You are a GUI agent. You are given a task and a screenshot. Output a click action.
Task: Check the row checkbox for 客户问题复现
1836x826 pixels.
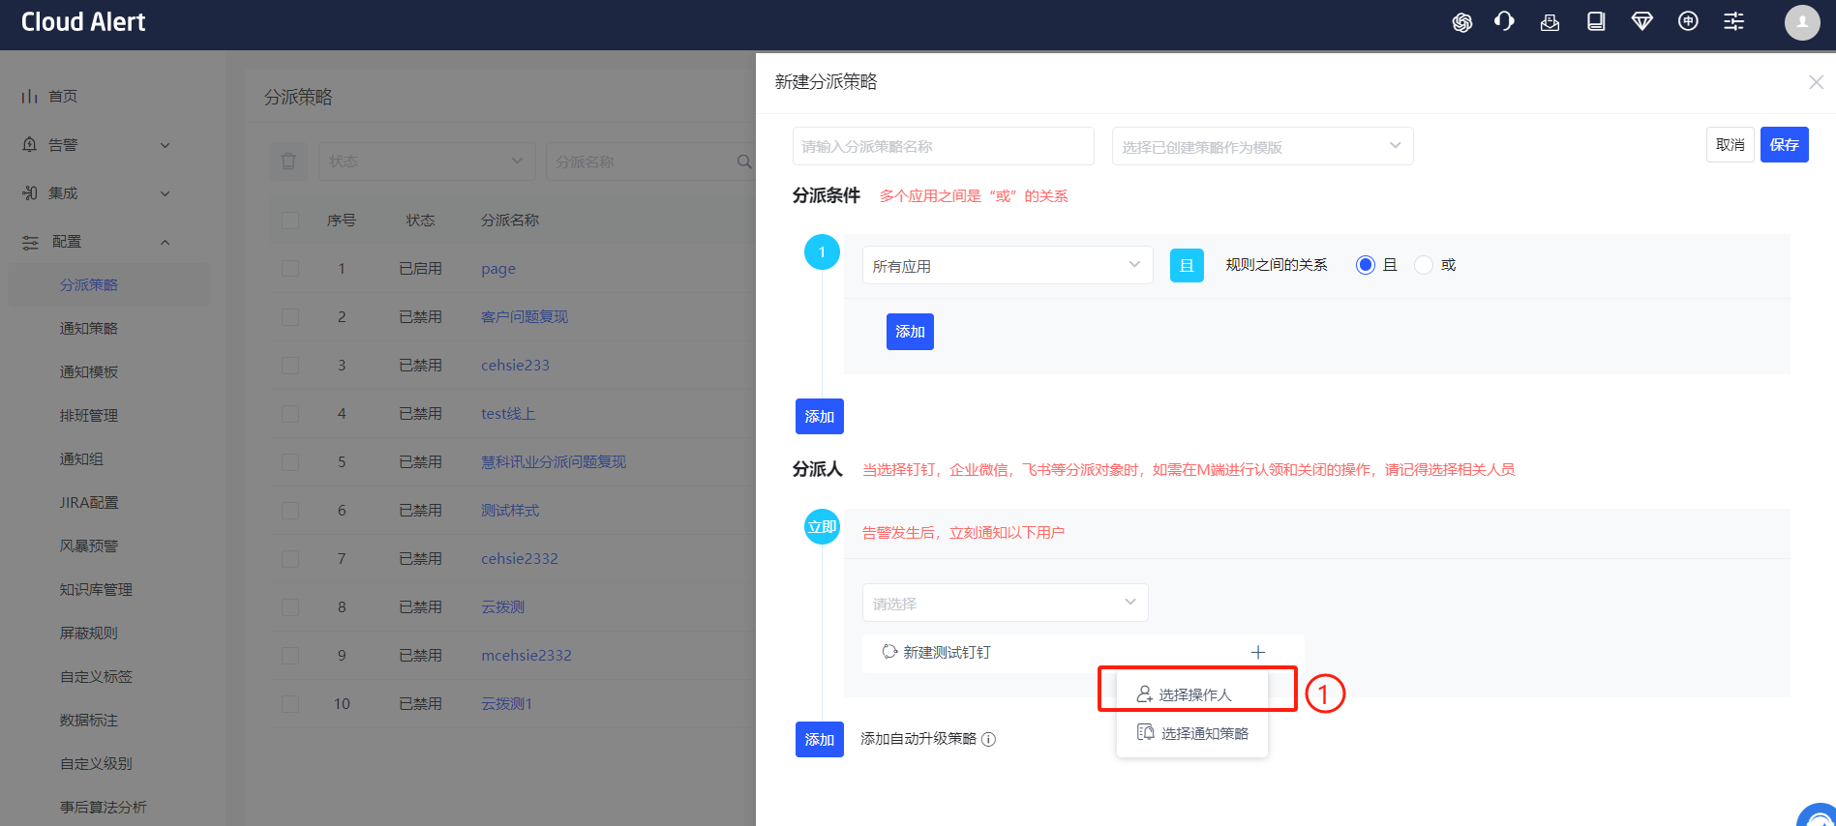[290, 317]
